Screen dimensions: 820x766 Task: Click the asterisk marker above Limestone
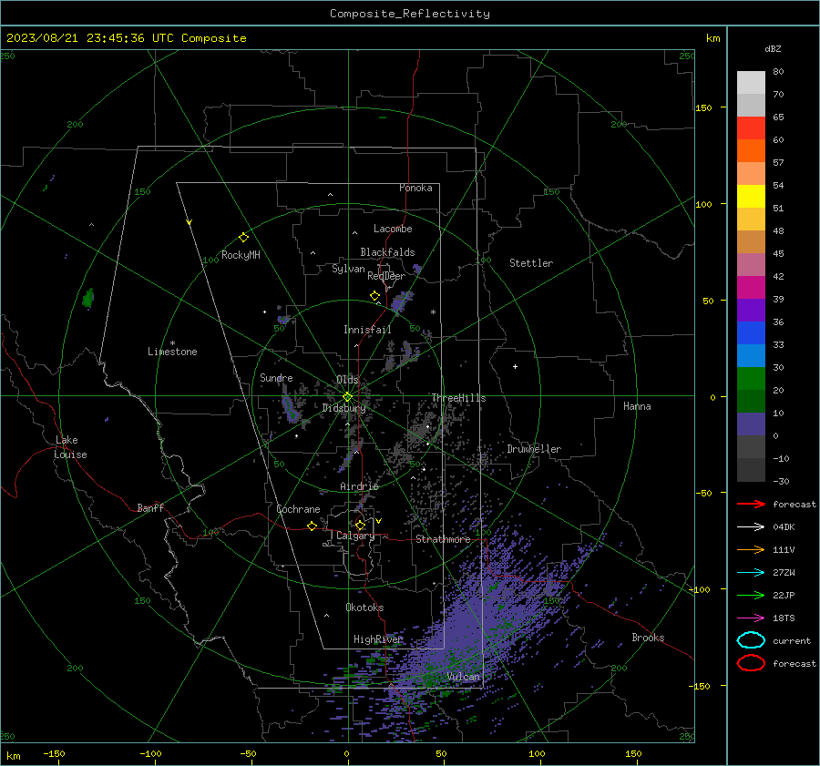172,343
